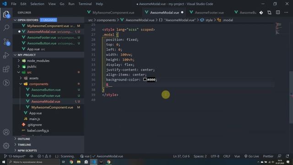Open Source Control view in activity bar
This screenshot has height=165, width=293.
coord(6,42)
